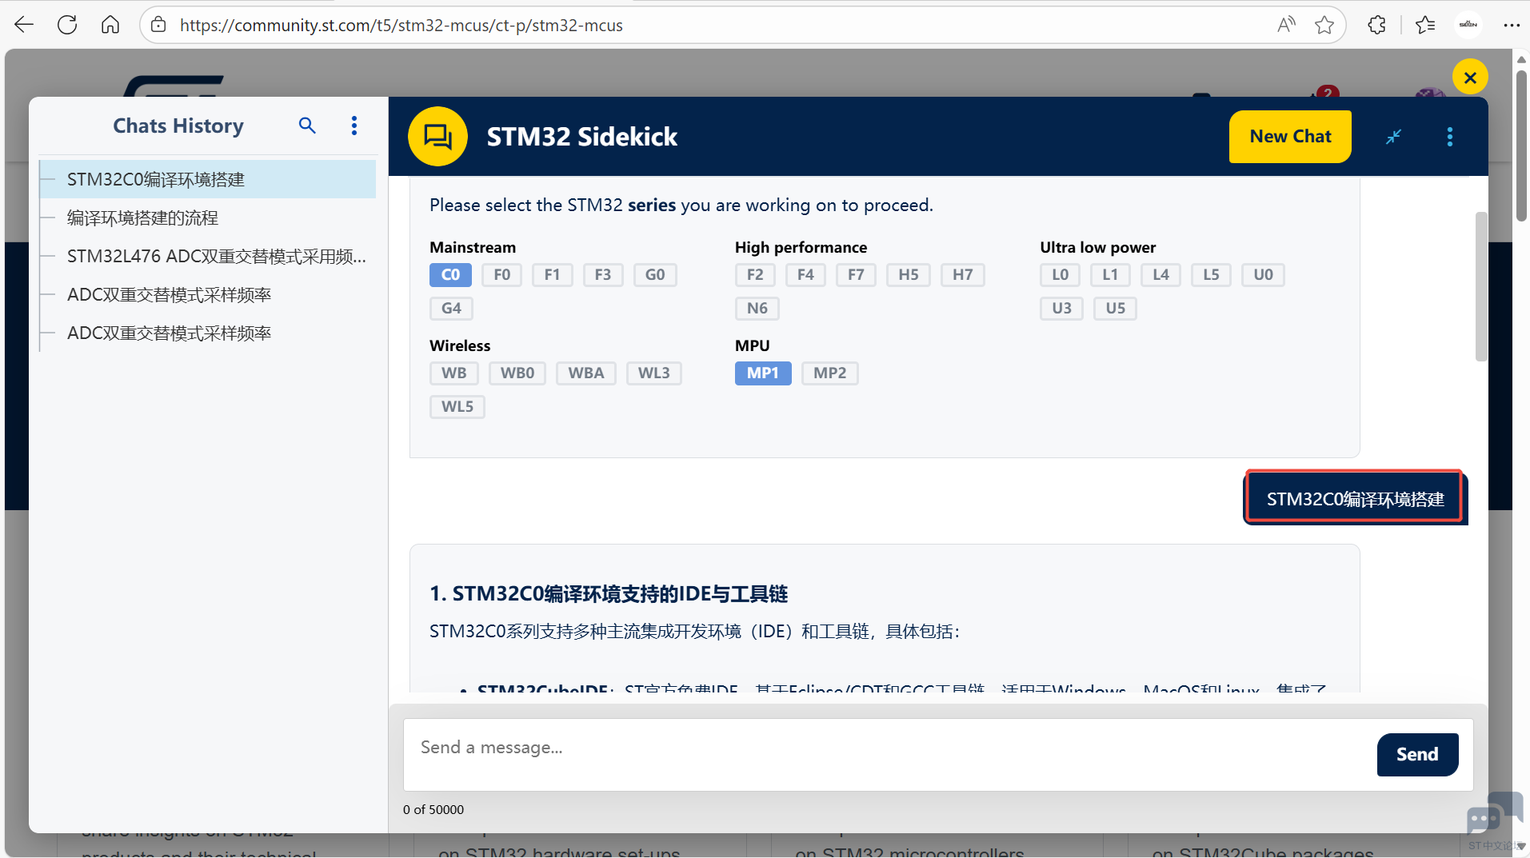Click the yellow STM32 Sidekick chat logo
This screenshot has width=1530, height=858.
437,137
